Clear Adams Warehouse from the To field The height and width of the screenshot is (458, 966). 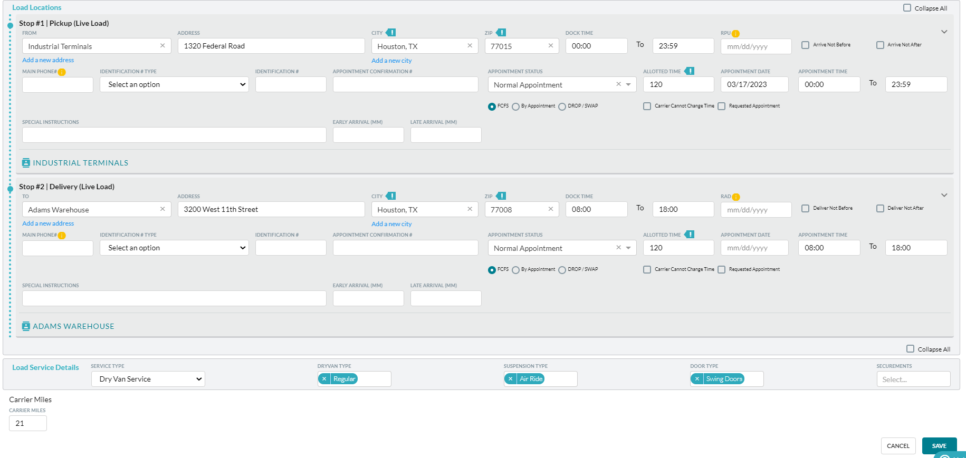[x=162, y=209]
